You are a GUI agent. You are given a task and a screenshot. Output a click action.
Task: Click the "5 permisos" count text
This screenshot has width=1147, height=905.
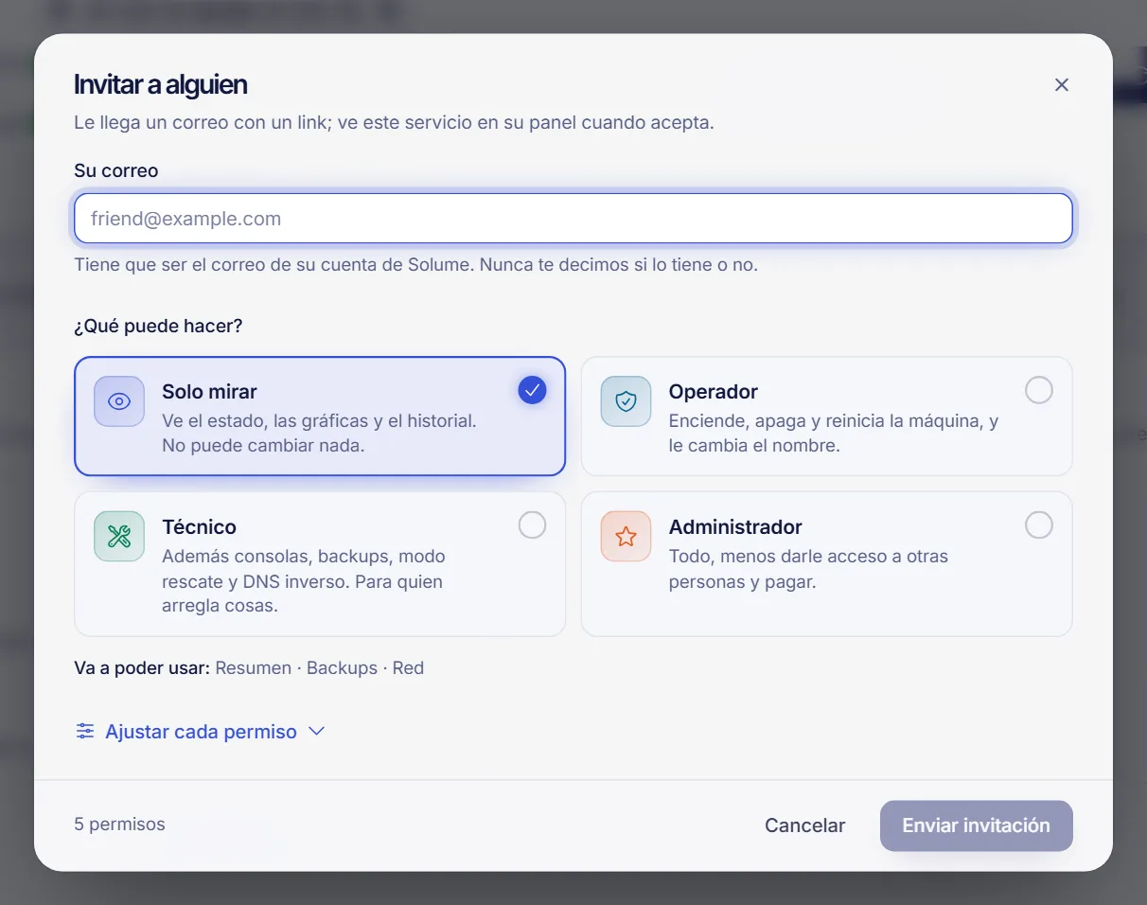click(x=119, y=825)
